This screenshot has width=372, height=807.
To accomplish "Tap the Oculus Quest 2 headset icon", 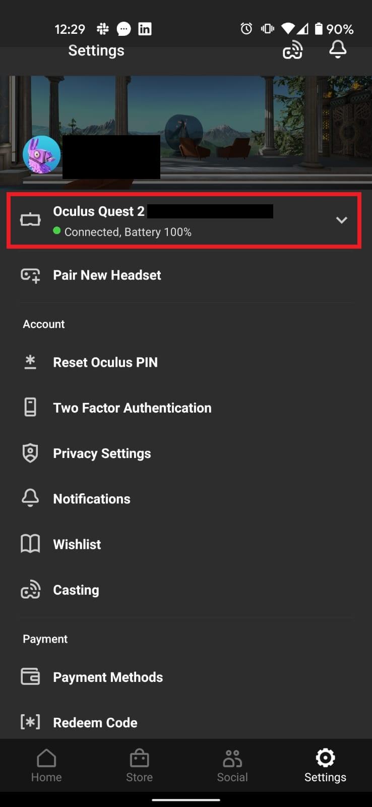I will click(x=30, y=220).
